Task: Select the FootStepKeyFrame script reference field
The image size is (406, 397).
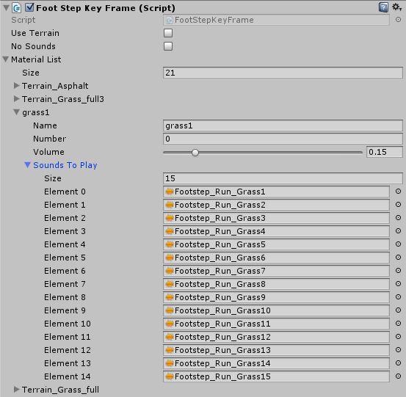Action: click(x=276, y=20)
